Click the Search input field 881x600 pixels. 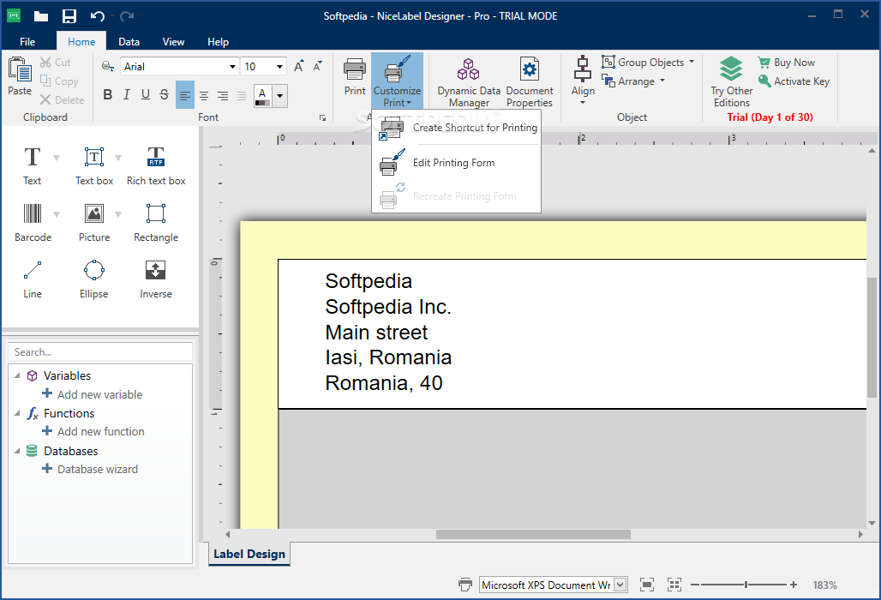(100, 351)
